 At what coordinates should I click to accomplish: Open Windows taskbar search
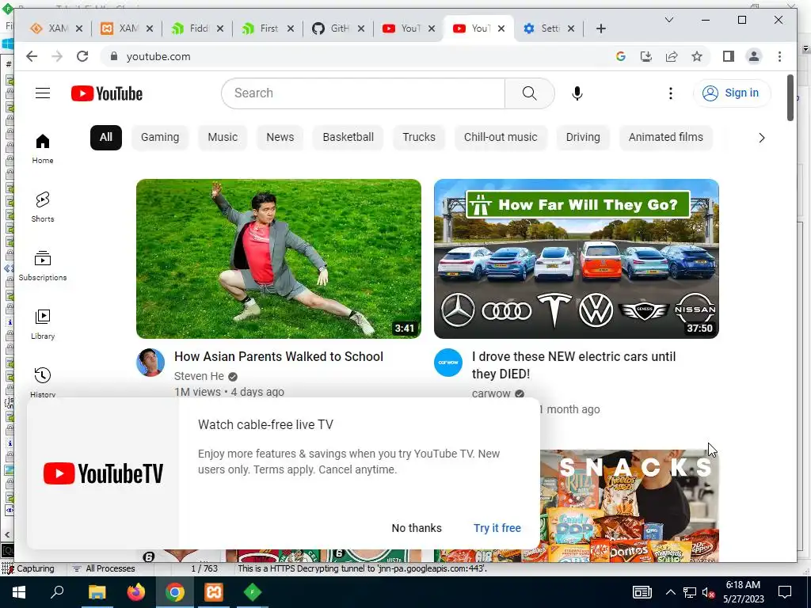[x=57, y=592]
